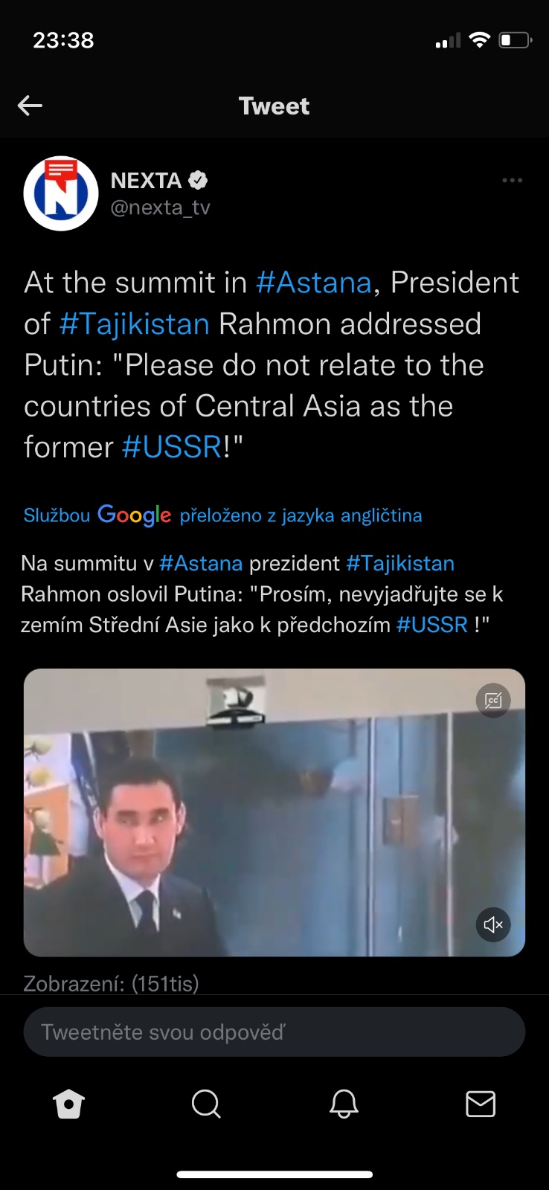The width and height of the screenshot is (549, 1190).
Task: Toggle video captions with CC icon
Action: tap(493, 700)
